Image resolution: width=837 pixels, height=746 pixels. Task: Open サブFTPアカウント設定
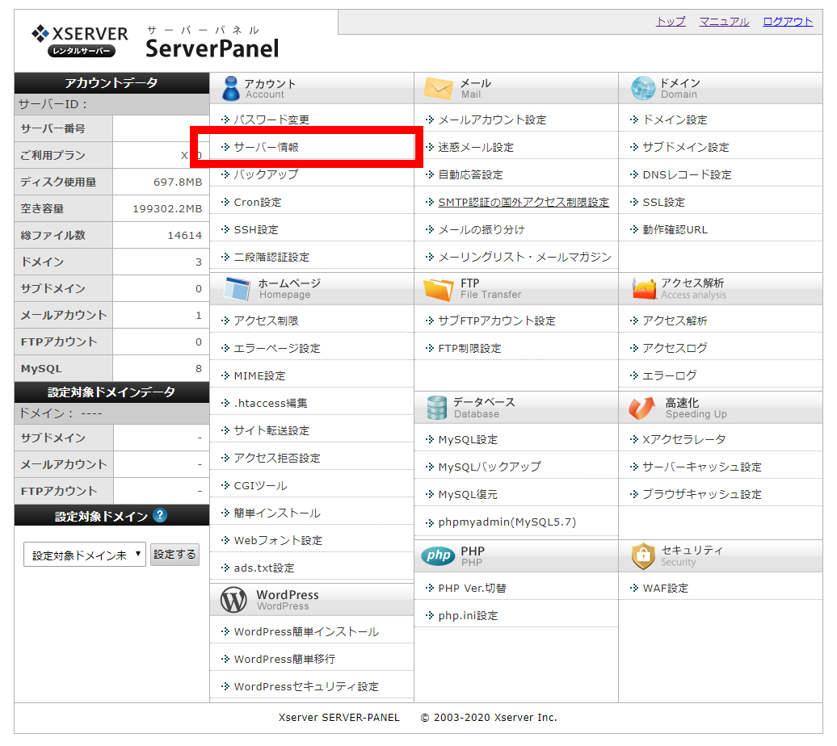pos(496,321)
